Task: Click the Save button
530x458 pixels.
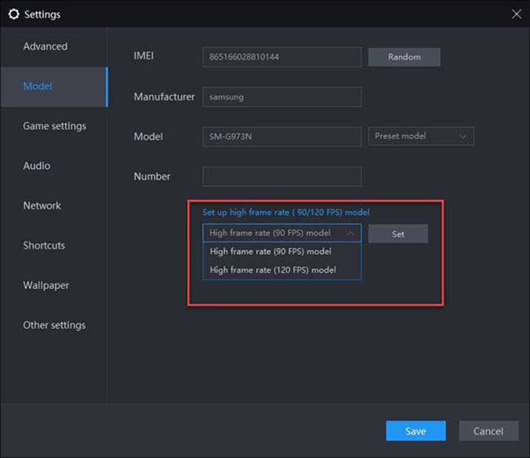Action: 416,431
